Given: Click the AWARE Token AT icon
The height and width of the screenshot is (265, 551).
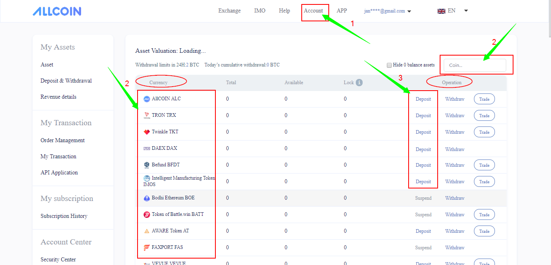Looking at the screenshot, I should coord(147,231).
